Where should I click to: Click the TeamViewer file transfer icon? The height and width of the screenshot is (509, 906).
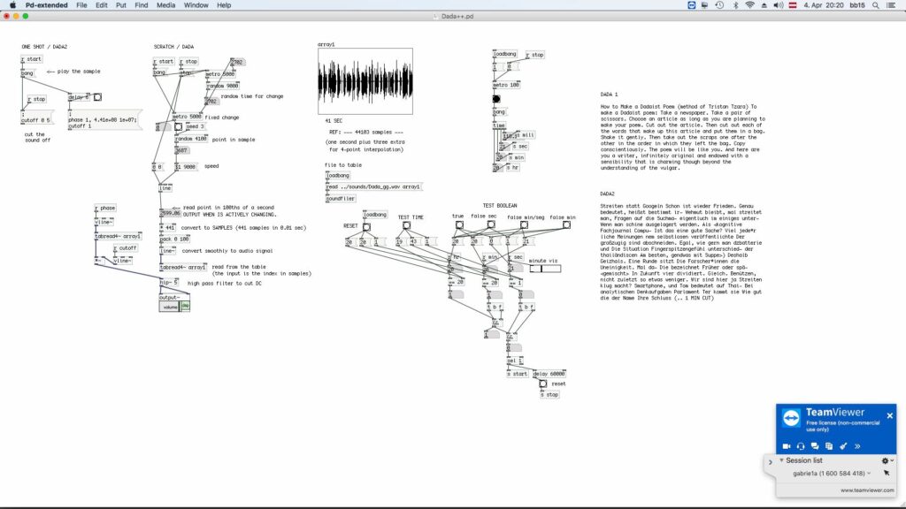pos(829,446)
